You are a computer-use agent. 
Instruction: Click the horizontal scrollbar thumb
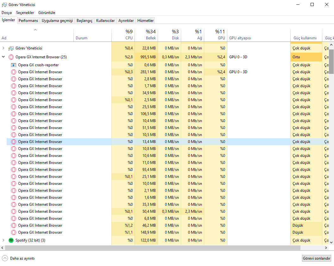pyautogui.click(x=153, y=248)
